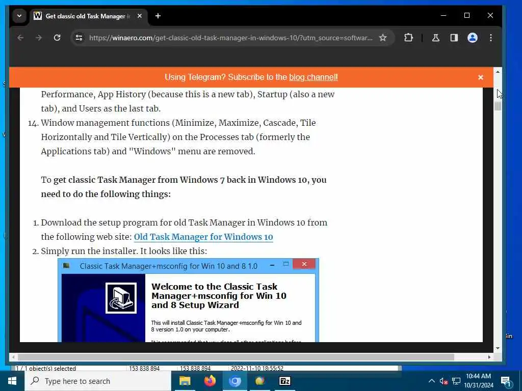
Task: Go forward to the next page
Action: tap(39, 38)
